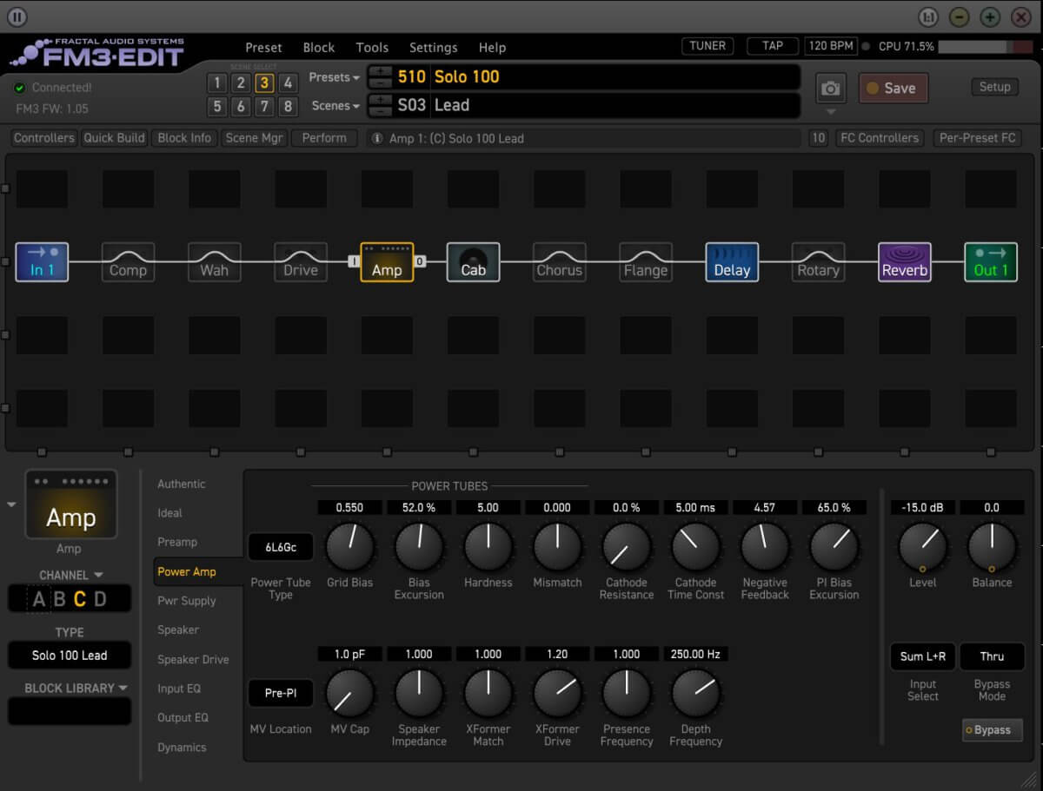Open Quick Build

pos(114,138)
